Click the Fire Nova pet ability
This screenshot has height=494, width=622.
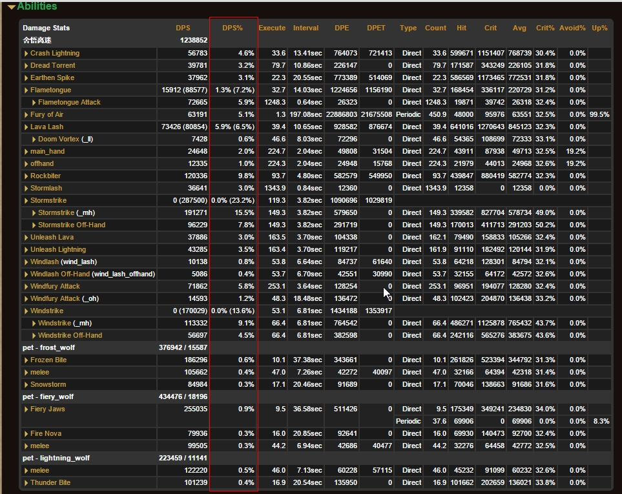coord(45,433)
